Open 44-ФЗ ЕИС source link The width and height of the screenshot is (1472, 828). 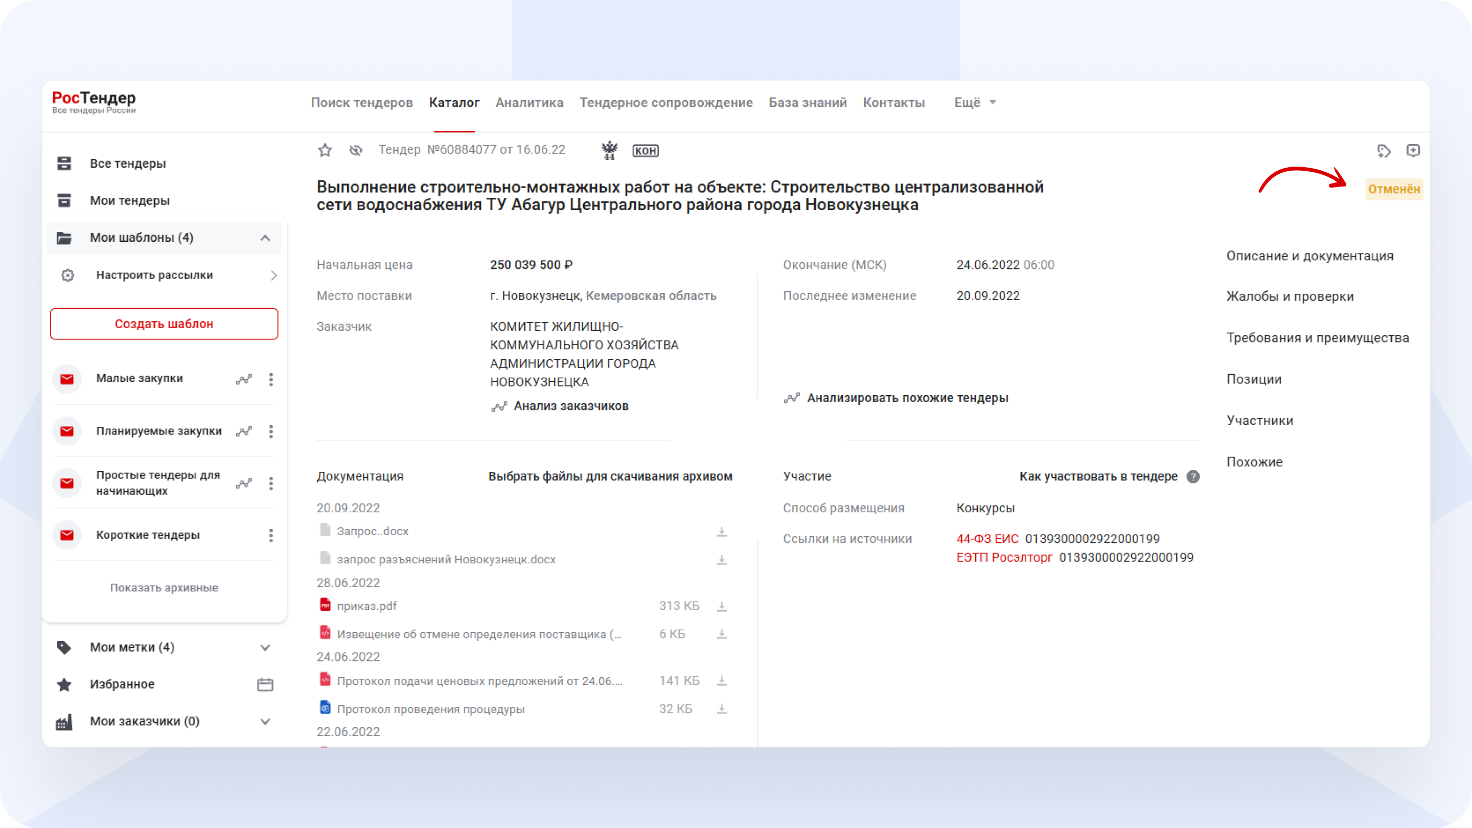987,538
